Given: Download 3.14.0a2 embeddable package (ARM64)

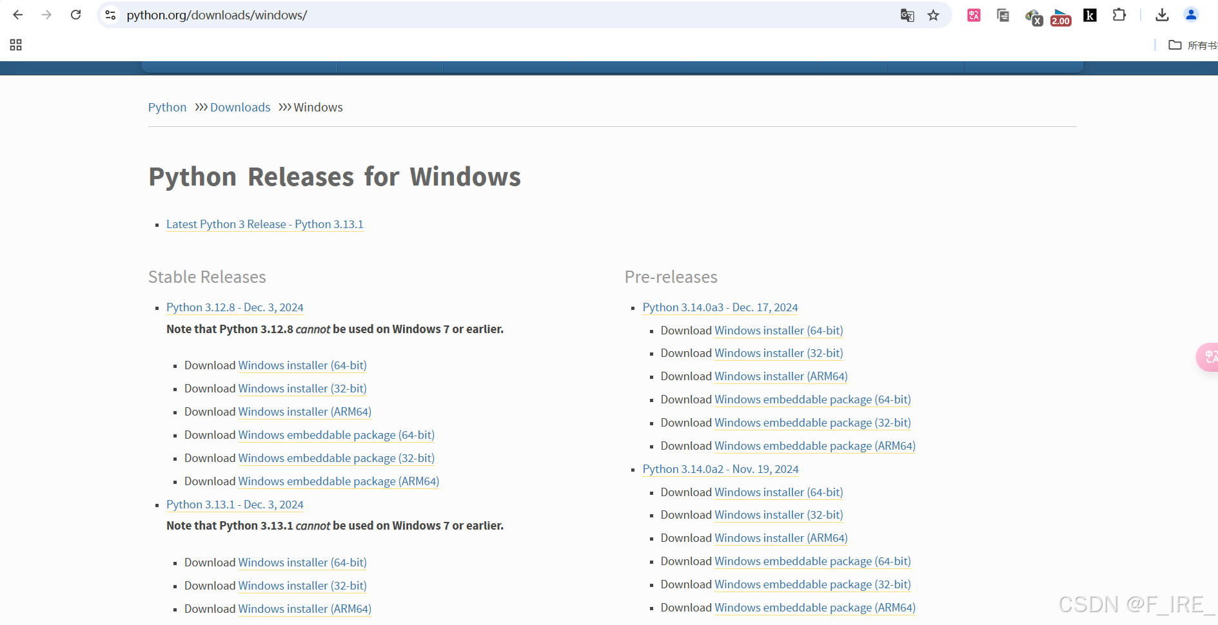Looking at the screenshot, I should pyautogui.click(x=815, y=608).
